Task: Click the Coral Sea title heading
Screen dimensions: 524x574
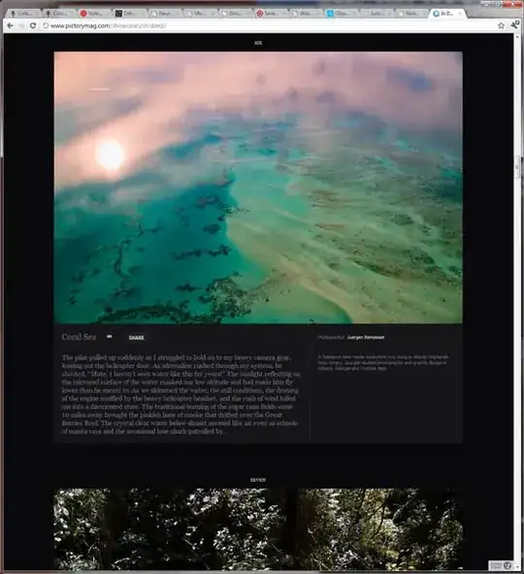Action: tap(79, 337)
